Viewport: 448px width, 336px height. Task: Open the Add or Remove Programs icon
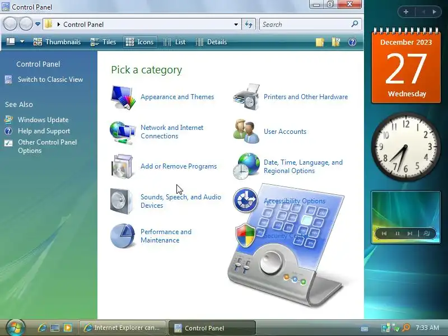click(x=122, y=166)
